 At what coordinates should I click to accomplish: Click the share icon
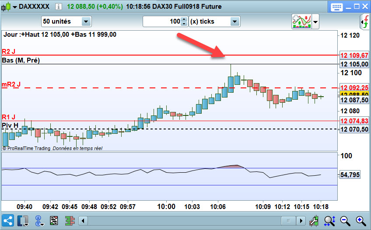tap(7, 221)
